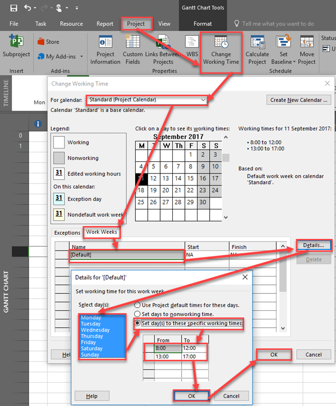The width and height of the screenshot is (336, 406).
Task: Click Calculate Project icon
Action: pos(257,43)
